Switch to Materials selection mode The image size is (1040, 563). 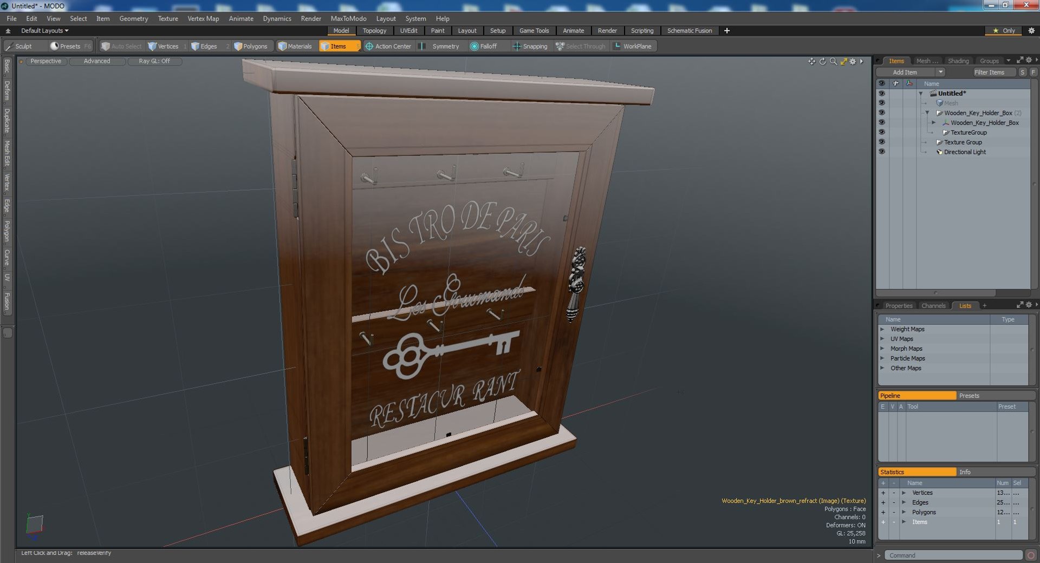coord(295,47)
